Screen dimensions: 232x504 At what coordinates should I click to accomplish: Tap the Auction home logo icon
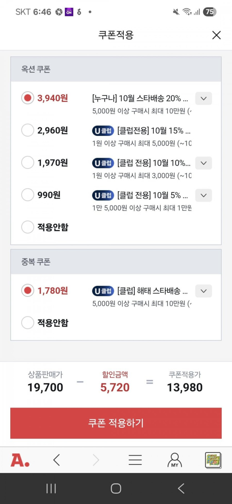click(20, 460)
